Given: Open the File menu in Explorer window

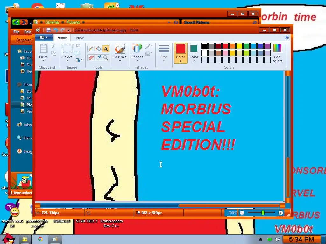Looking at the screenshot, I should coord(17,32).
